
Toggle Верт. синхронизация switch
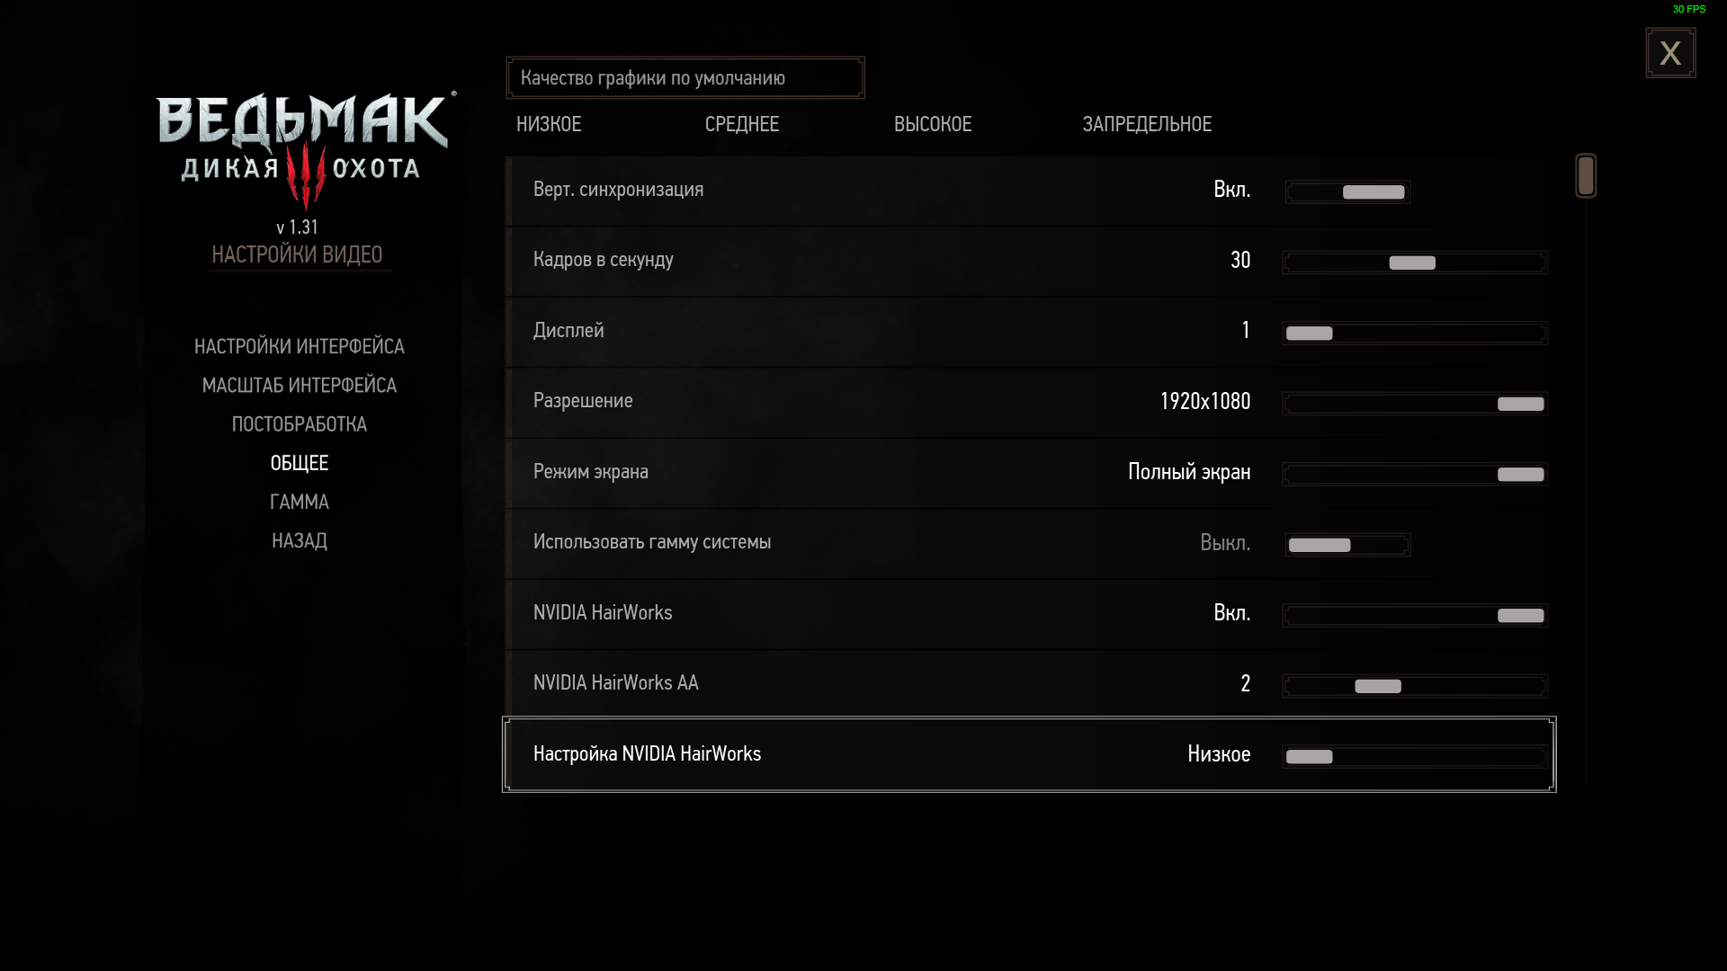point(1347,192)
